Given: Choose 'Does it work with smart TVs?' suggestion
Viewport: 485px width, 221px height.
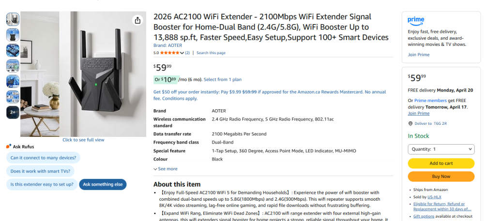Looking at the screenshot, I should pos(40,171).
